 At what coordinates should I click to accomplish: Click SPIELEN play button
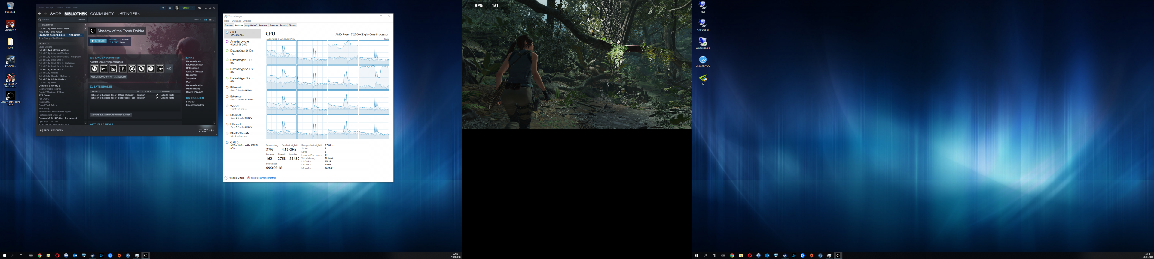(99, 41)
